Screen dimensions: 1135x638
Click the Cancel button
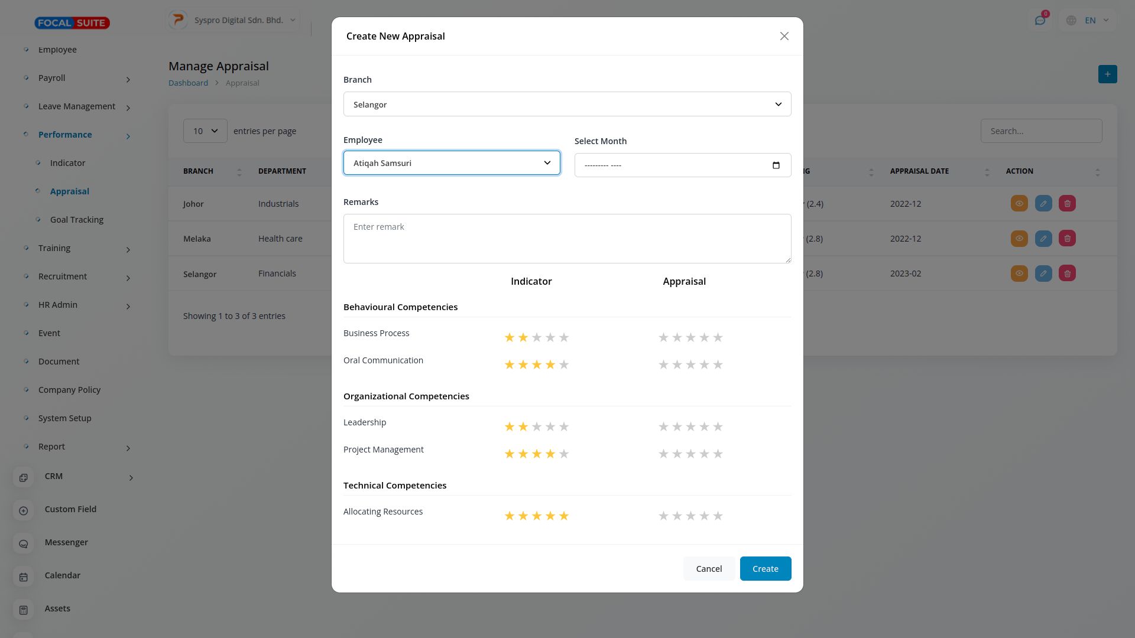[x=708, y=569]
